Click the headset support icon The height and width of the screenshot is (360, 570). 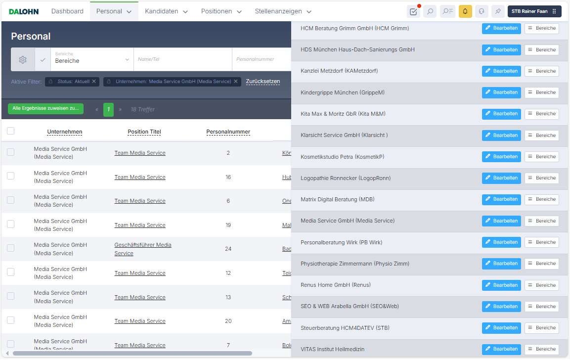coord(482,11)
